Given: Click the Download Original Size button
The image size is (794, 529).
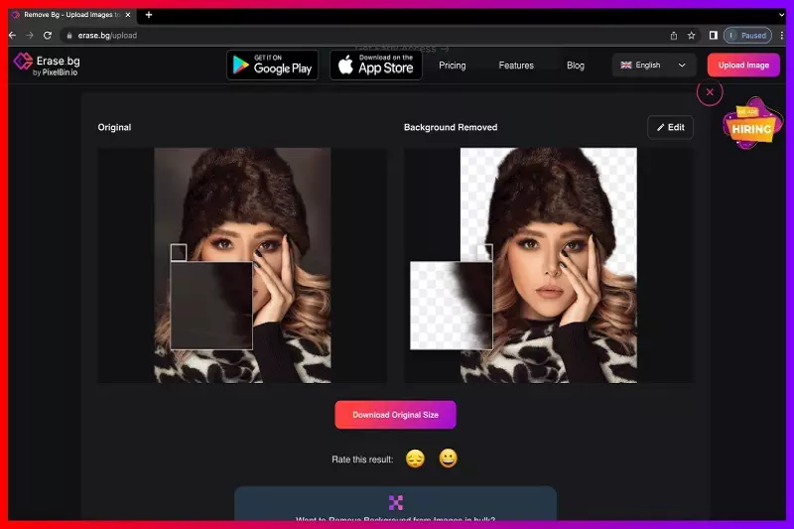Looking at the screenshot, I should tap(395, 415).
